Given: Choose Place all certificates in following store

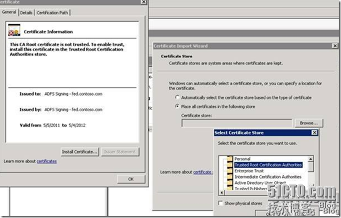Looking at the screenshot, I should [177, 106].
